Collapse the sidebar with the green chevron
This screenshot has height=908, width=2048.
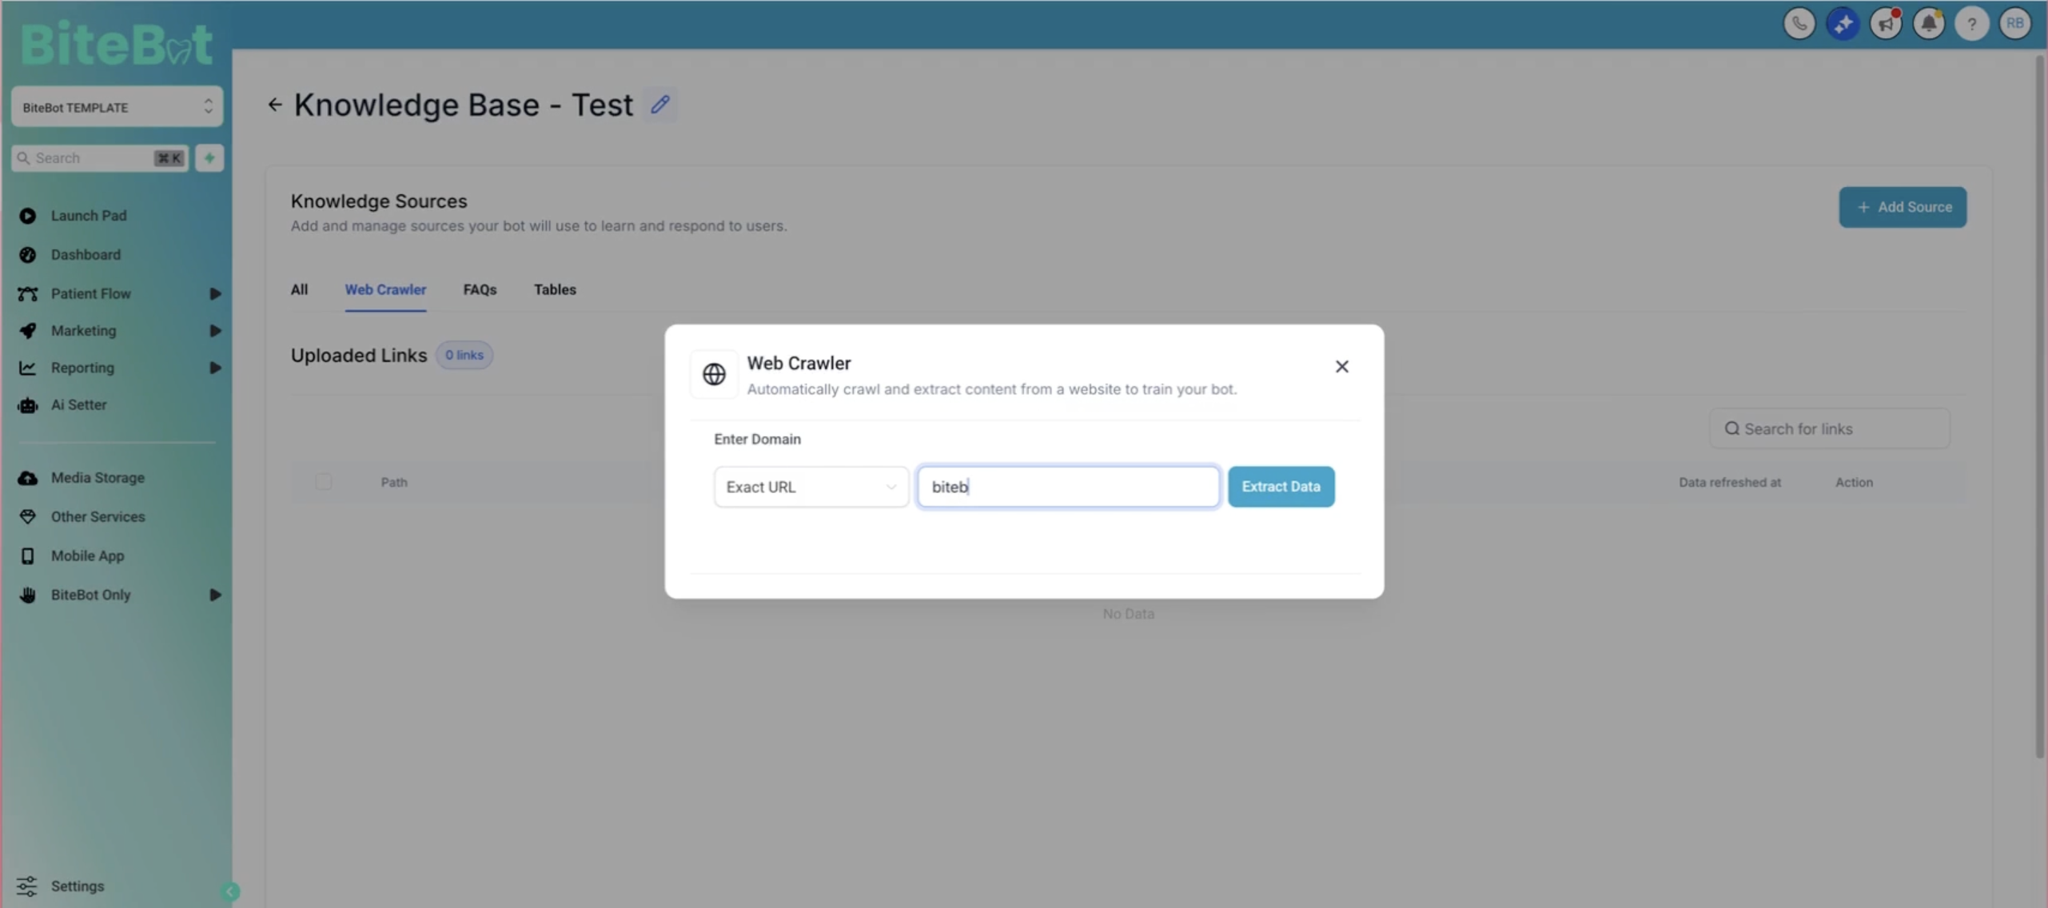(x=229, y=891)
